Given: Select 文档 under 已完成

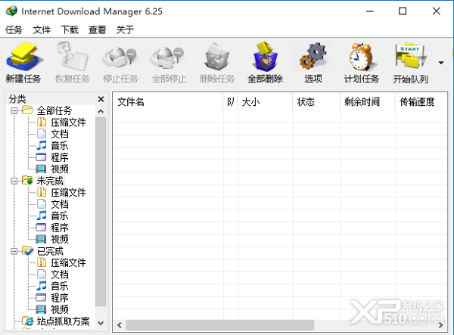Looking at the screenshot, I should point(60,275).
